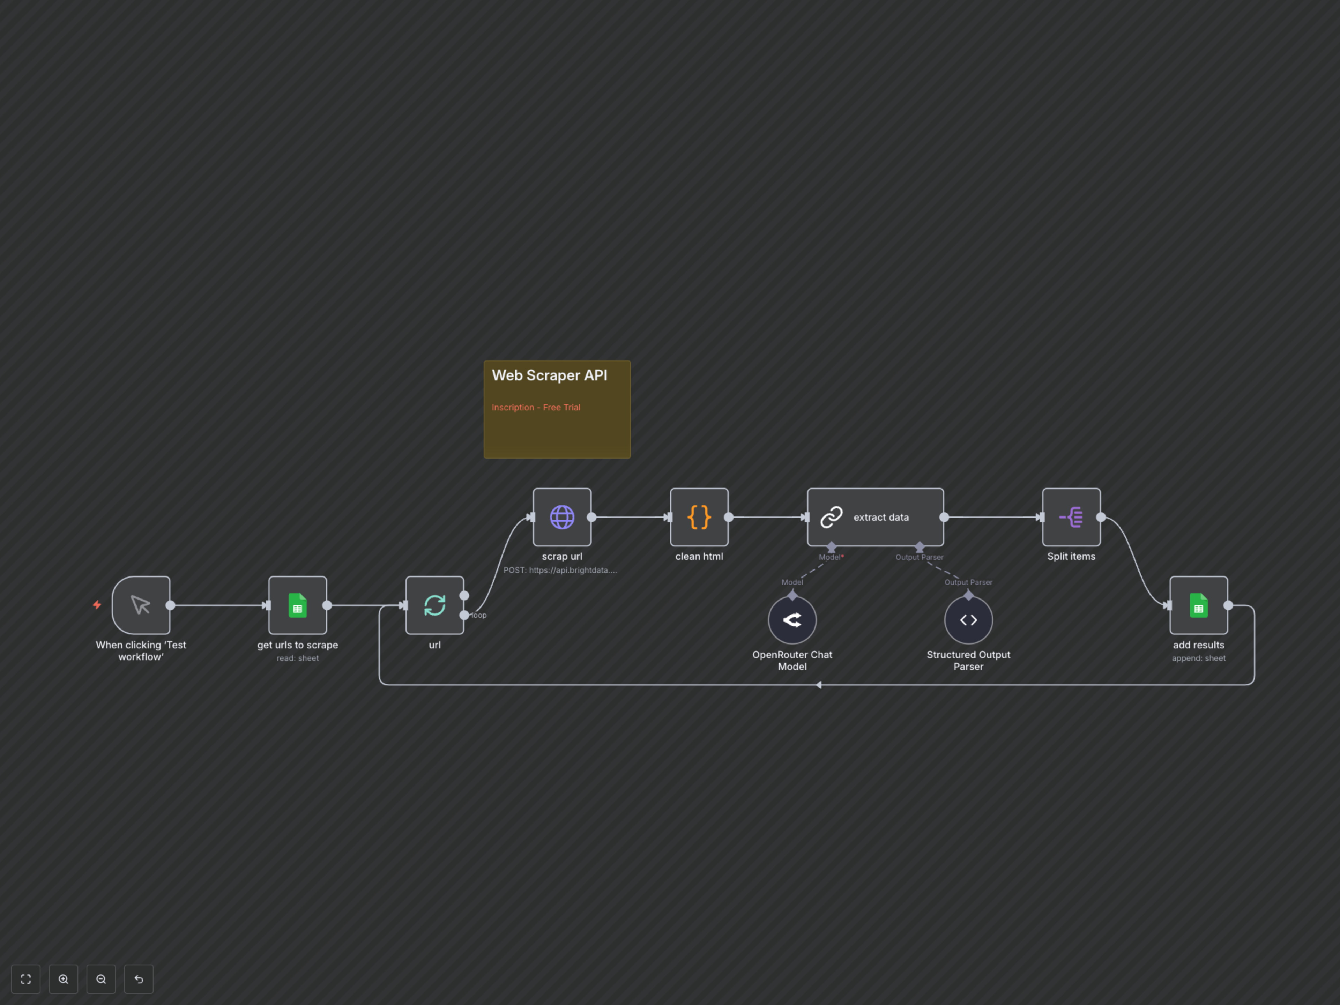Click the 'extract data' chain node
The width and height of the screenshot is (1340, 1005).
875,517
